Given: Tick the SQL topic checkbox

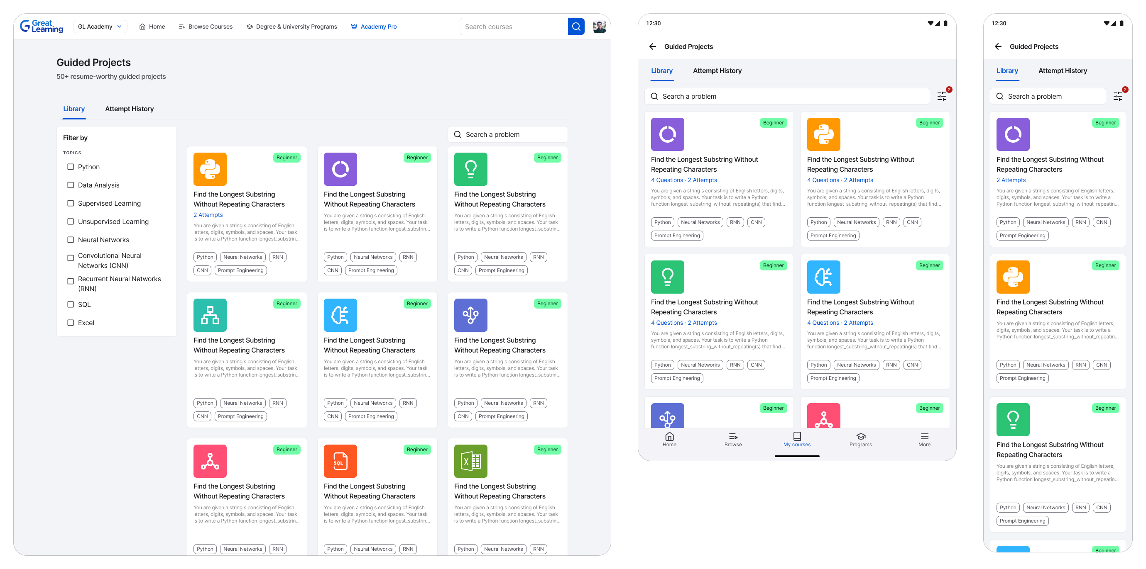Looking at the screenshot, I should 70,305.
